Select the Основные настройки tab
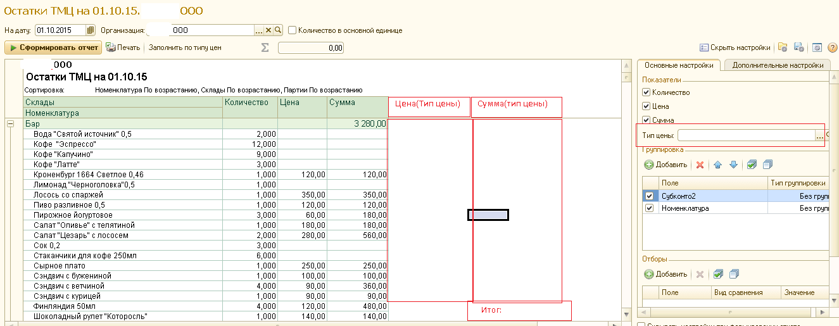Image resolution: width=839 pixels, height=326 pixels. coord(678,65)
